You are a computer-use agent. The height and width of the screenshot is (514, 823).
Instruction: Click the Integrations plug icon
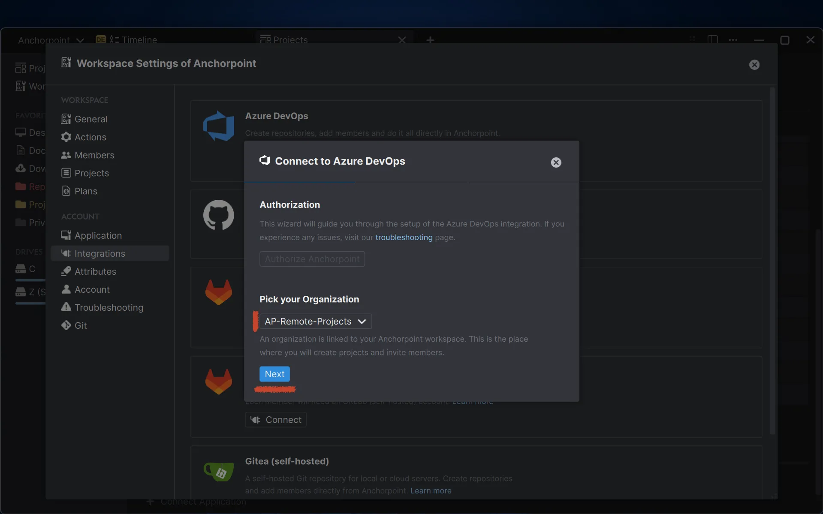(x=66, y=253)
